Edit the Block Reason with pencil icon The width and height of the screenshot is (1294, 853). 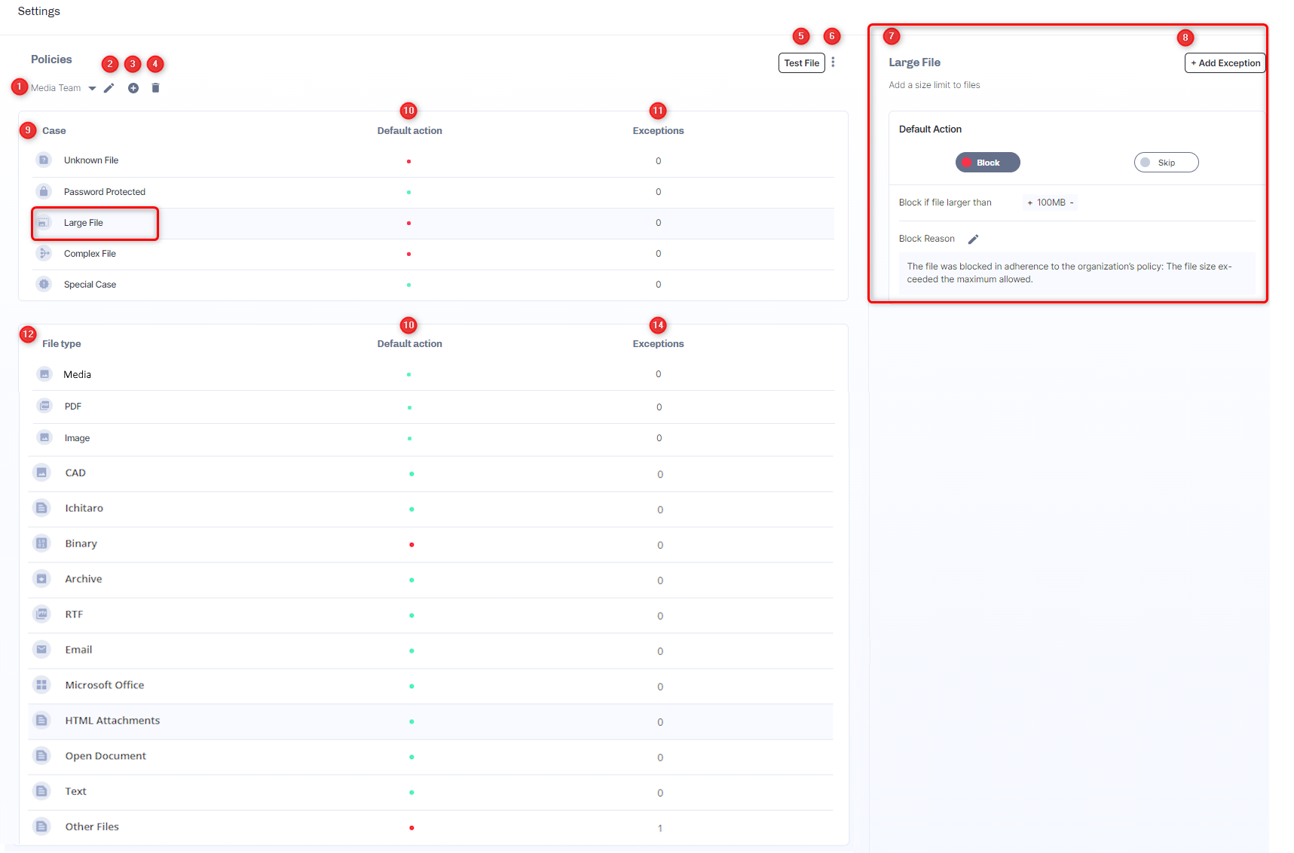tap(973, 239)
